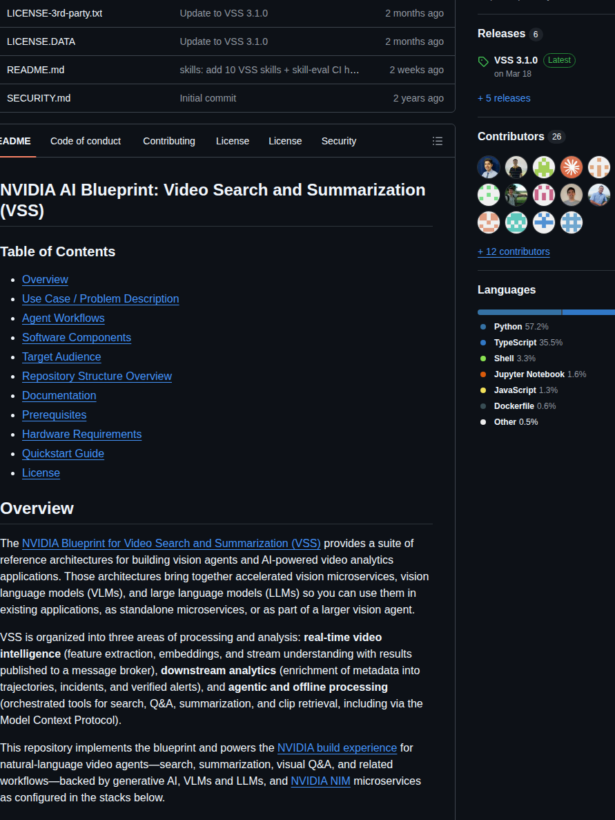Open the blue grid identicon avatar at row end
This screenshot has width=615, height=820.
pyautogui.click(x=571, y=222)
